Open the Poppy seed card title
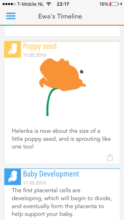 (x=40, y=46)
